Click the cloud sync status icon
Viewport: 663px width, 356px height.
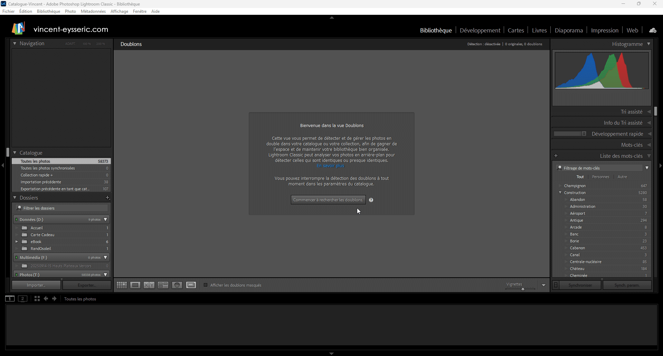point(653,30)
